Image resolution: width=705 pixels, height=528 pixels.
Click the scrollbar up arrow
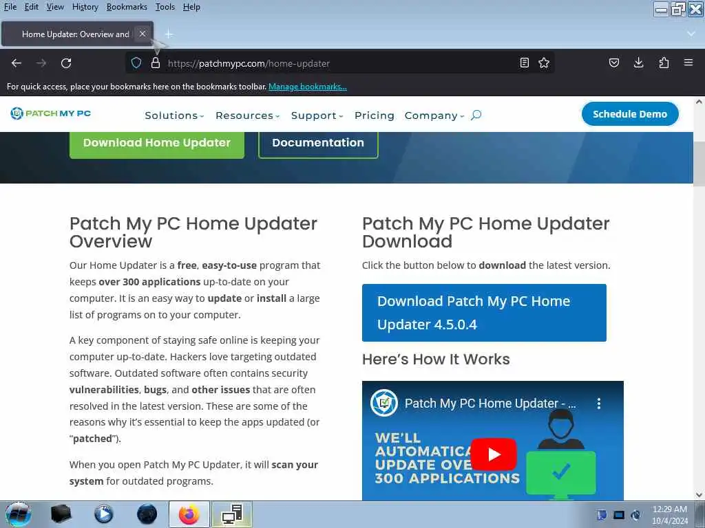(x=699, y=102)
